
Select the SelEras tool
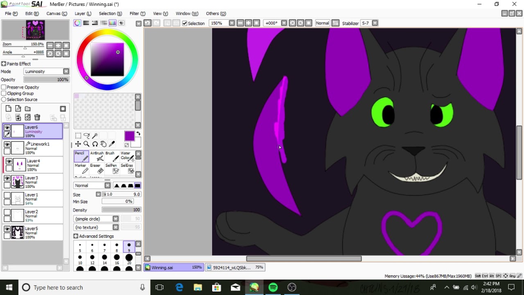126,168
